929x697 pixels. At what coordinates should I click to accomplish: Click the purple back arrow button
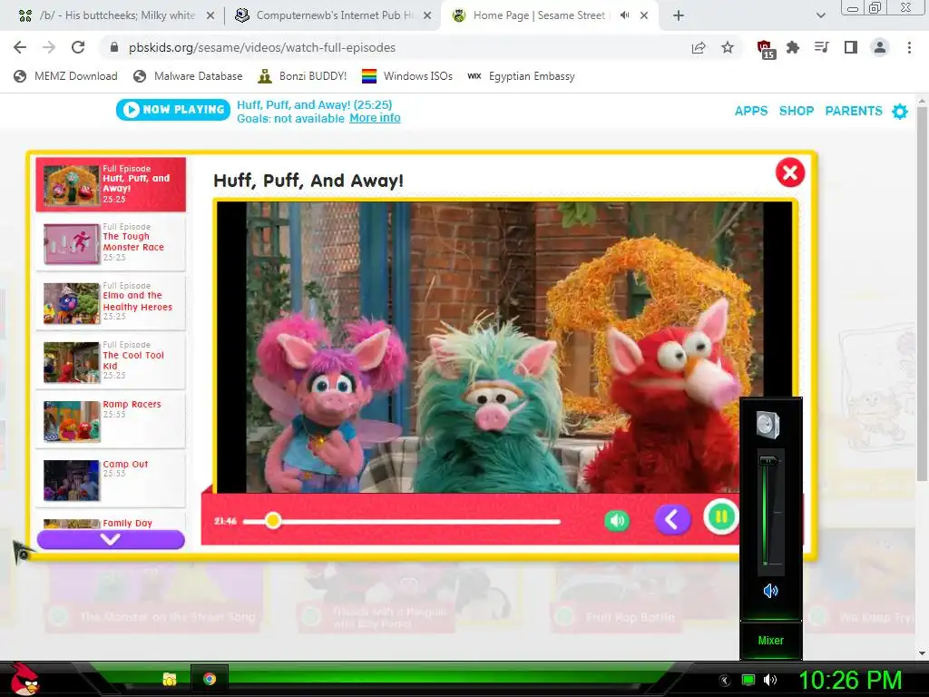[x=672, y=520]
